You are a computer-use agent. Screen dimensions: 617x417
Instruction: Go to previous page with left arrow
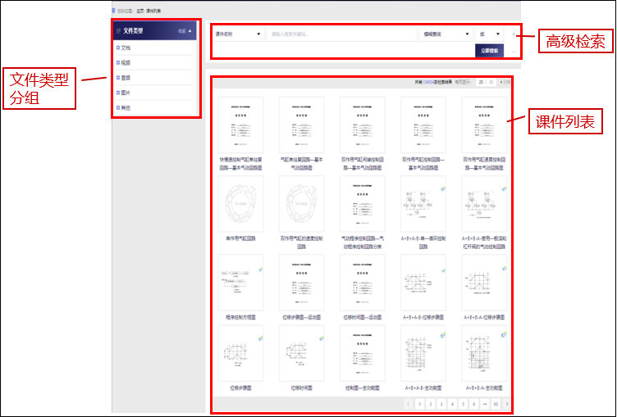point(409,404)
